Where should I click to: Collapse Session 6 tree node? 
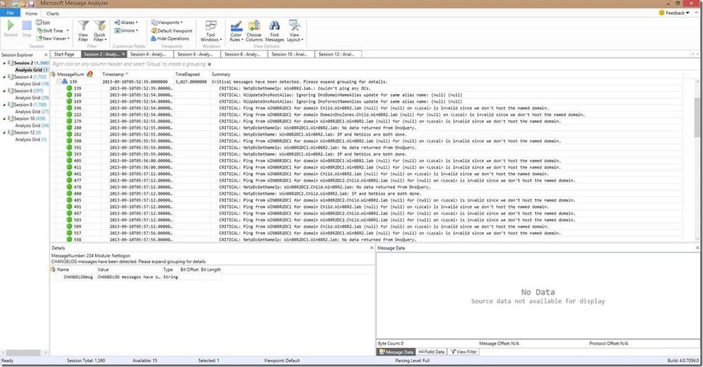[x=4, y=91]
